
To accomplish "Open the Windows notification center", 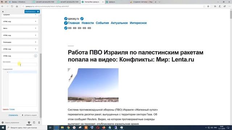I will pos(228,127).
